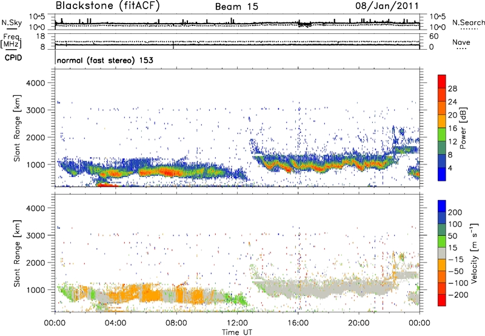The image size is (485, 336).
Task: Select 'normal (fast stereo) 153' text
Action: tap(105, 60)
